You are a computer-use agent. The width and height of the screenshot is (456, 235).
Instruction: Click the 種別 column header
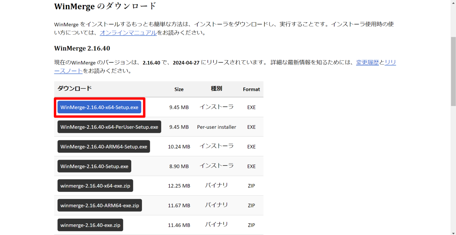point(216,88)
